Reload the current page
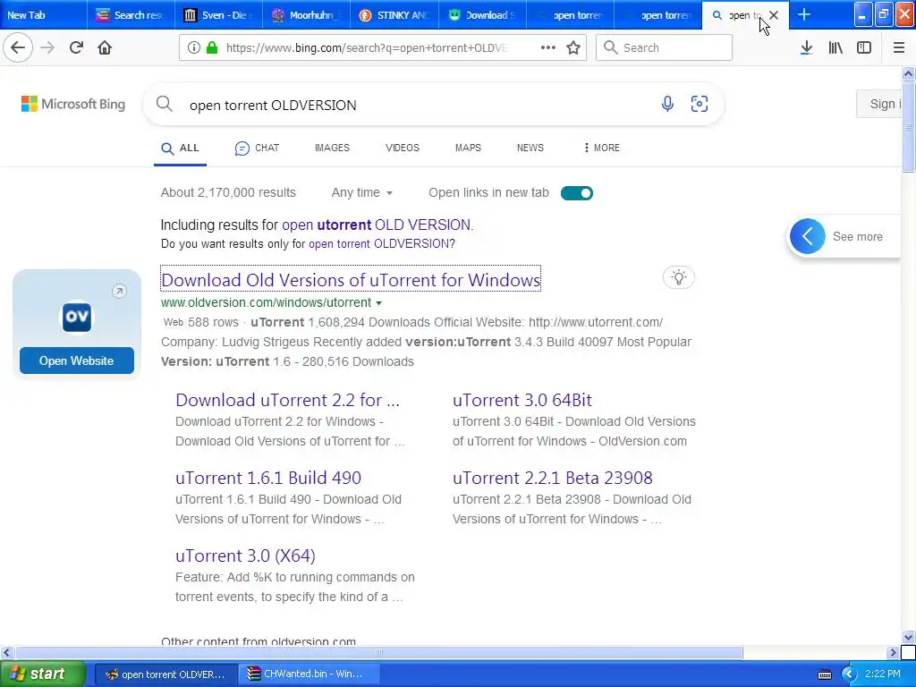The width and height of the screenshot is (916, 687). (x=76, y=47)
